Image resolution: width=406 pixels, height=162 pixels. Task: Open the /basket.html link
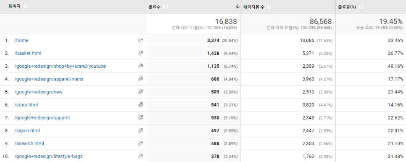click(28, 53)
